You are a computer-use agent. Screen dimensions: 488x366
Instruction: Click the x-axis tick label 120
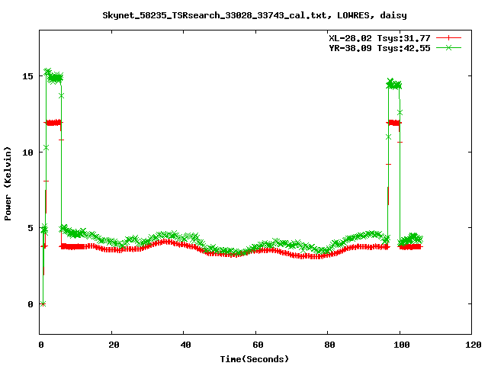click(474, 345)
